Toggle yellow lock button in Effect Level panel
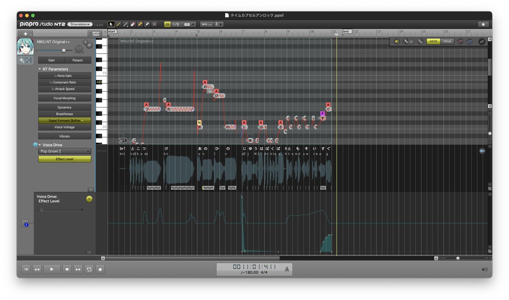The image size is (509, 300). click(x=89, y=198)
